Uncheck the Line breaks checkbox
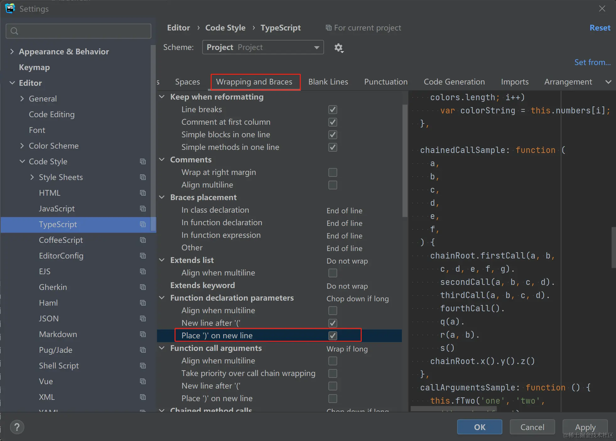Image resolution: width=616 pixels, height=441 pixels. (x=332, y=110)
